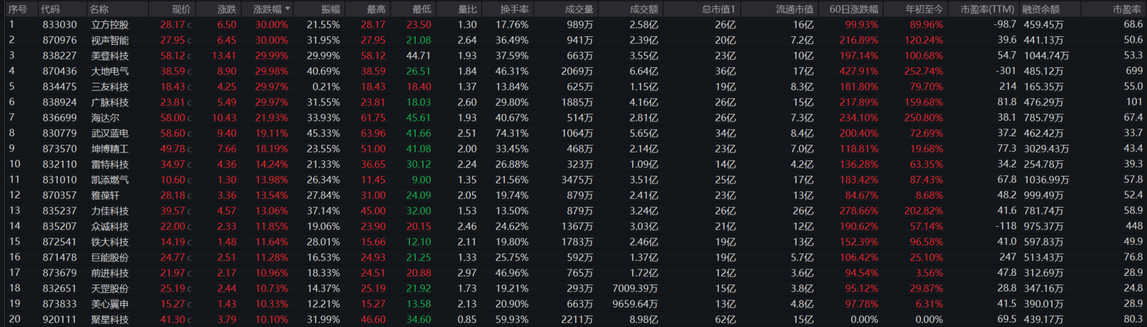Select stock 三友科技
The width and height of the screenshot is (1147, 327).
coord(109,87)
